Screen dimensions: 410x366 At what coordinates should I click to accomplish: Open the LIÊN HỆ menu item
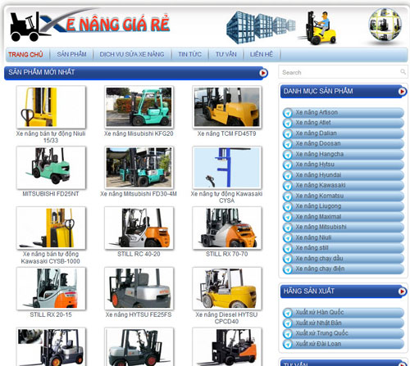tap(262, 54)
